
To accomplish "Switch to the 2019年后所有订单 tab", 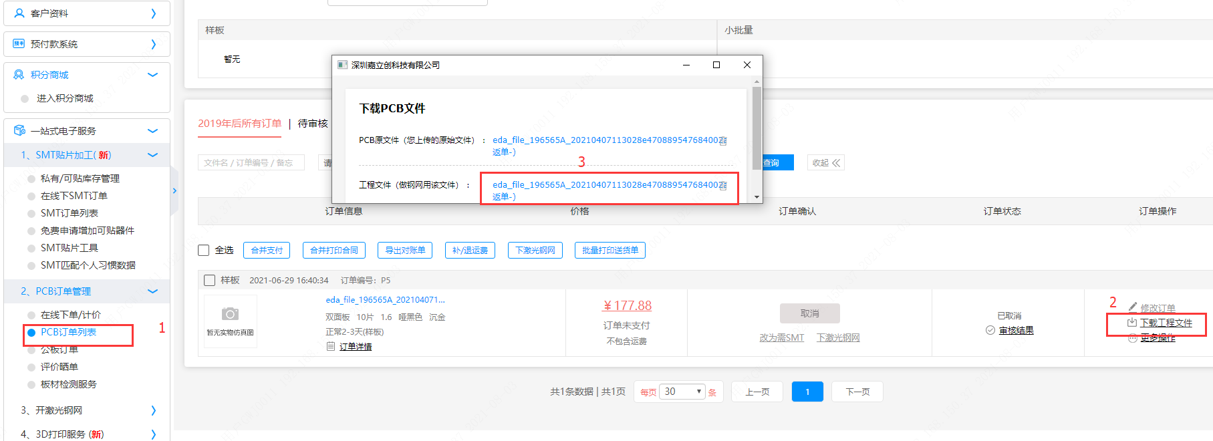I will point(239,124).
